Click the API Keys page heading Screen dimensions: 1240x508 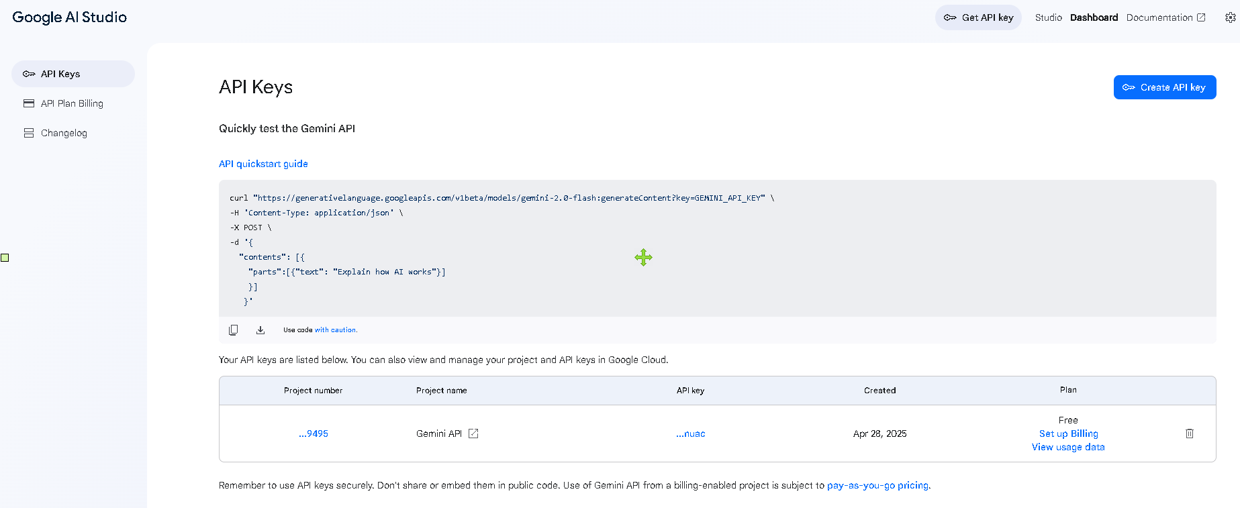(256, 87)
